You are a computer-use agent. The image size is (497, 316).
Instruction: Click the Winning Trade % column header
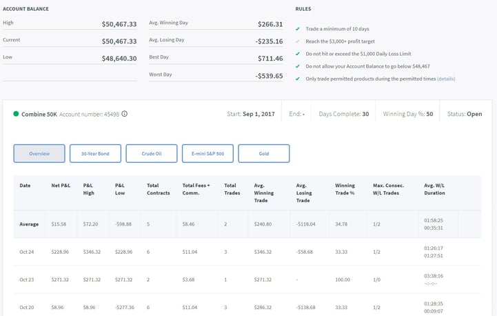[347, 188]
